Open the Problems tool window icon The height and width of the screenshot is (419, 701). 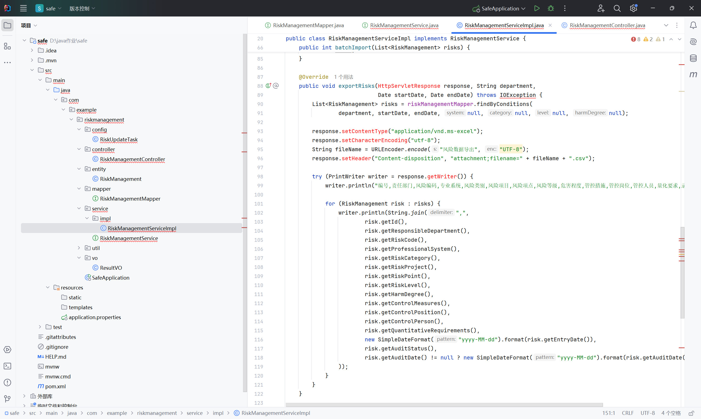7,383
